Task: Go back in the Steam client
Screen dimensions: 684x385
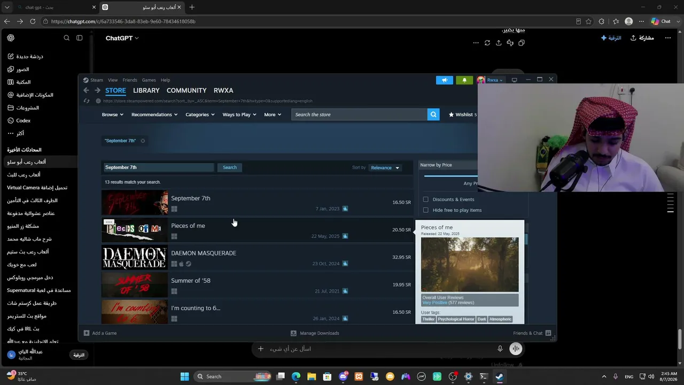Action: pyautogui.click(x=87, y=90)
